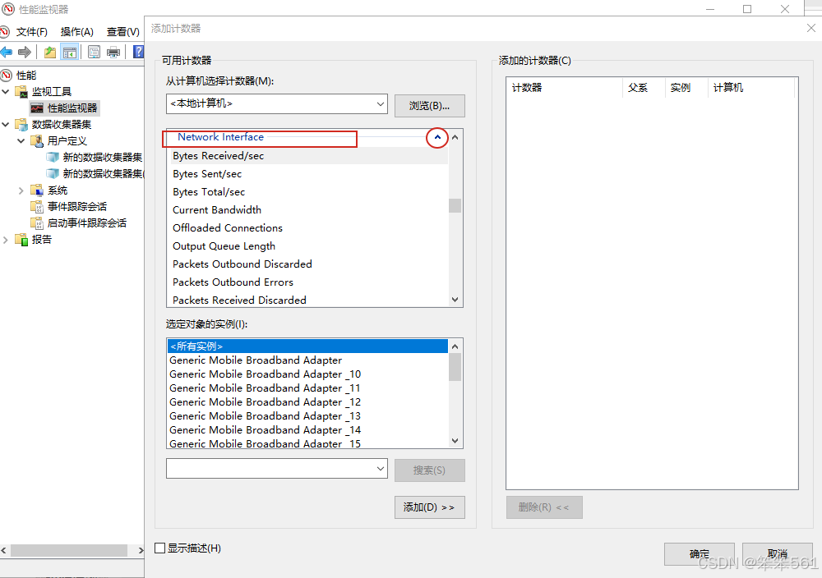Image resolution: width=822 pixels, height=578 pixels.
Task: Expand the 报告 tree node
Action: 5,240
